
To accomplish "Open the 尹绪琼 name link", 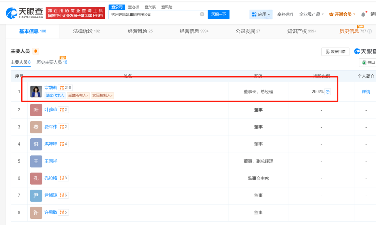I will pos(51,195).
